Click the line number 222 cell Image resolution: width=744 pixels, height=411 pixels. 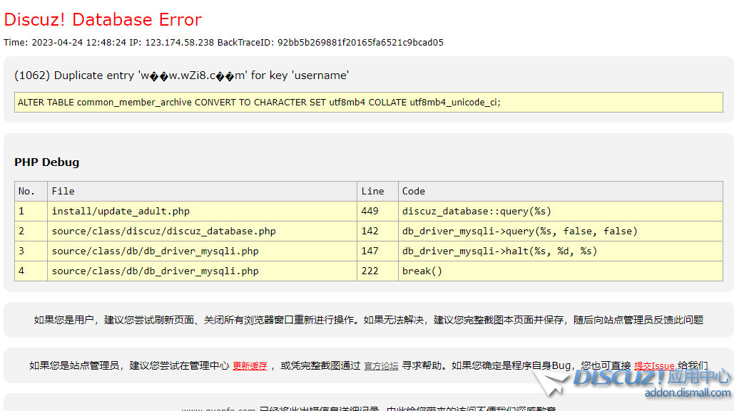click(x=370, y=271)
